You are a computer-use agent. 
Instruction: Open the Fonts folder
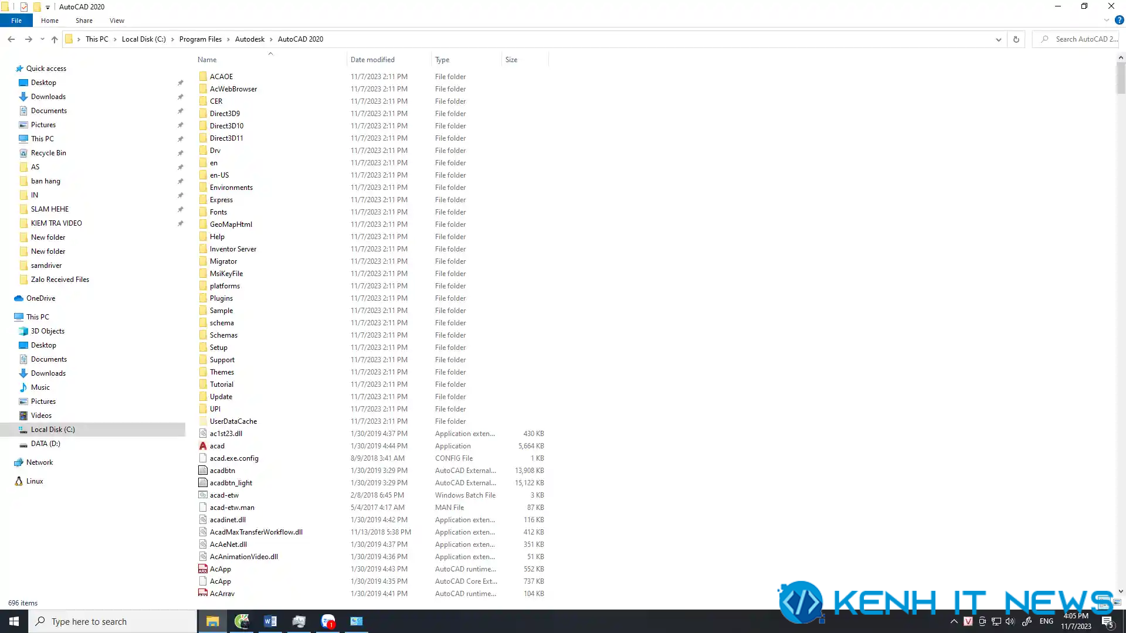click(218, 212)
